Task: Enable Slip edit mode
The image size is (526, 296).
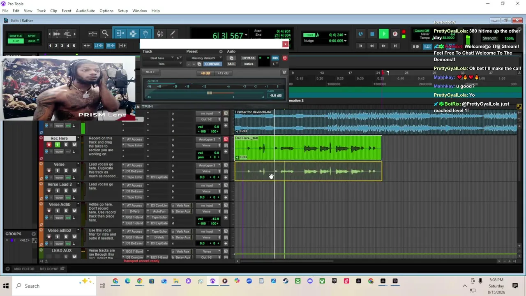Action: [x=16, y=41]
